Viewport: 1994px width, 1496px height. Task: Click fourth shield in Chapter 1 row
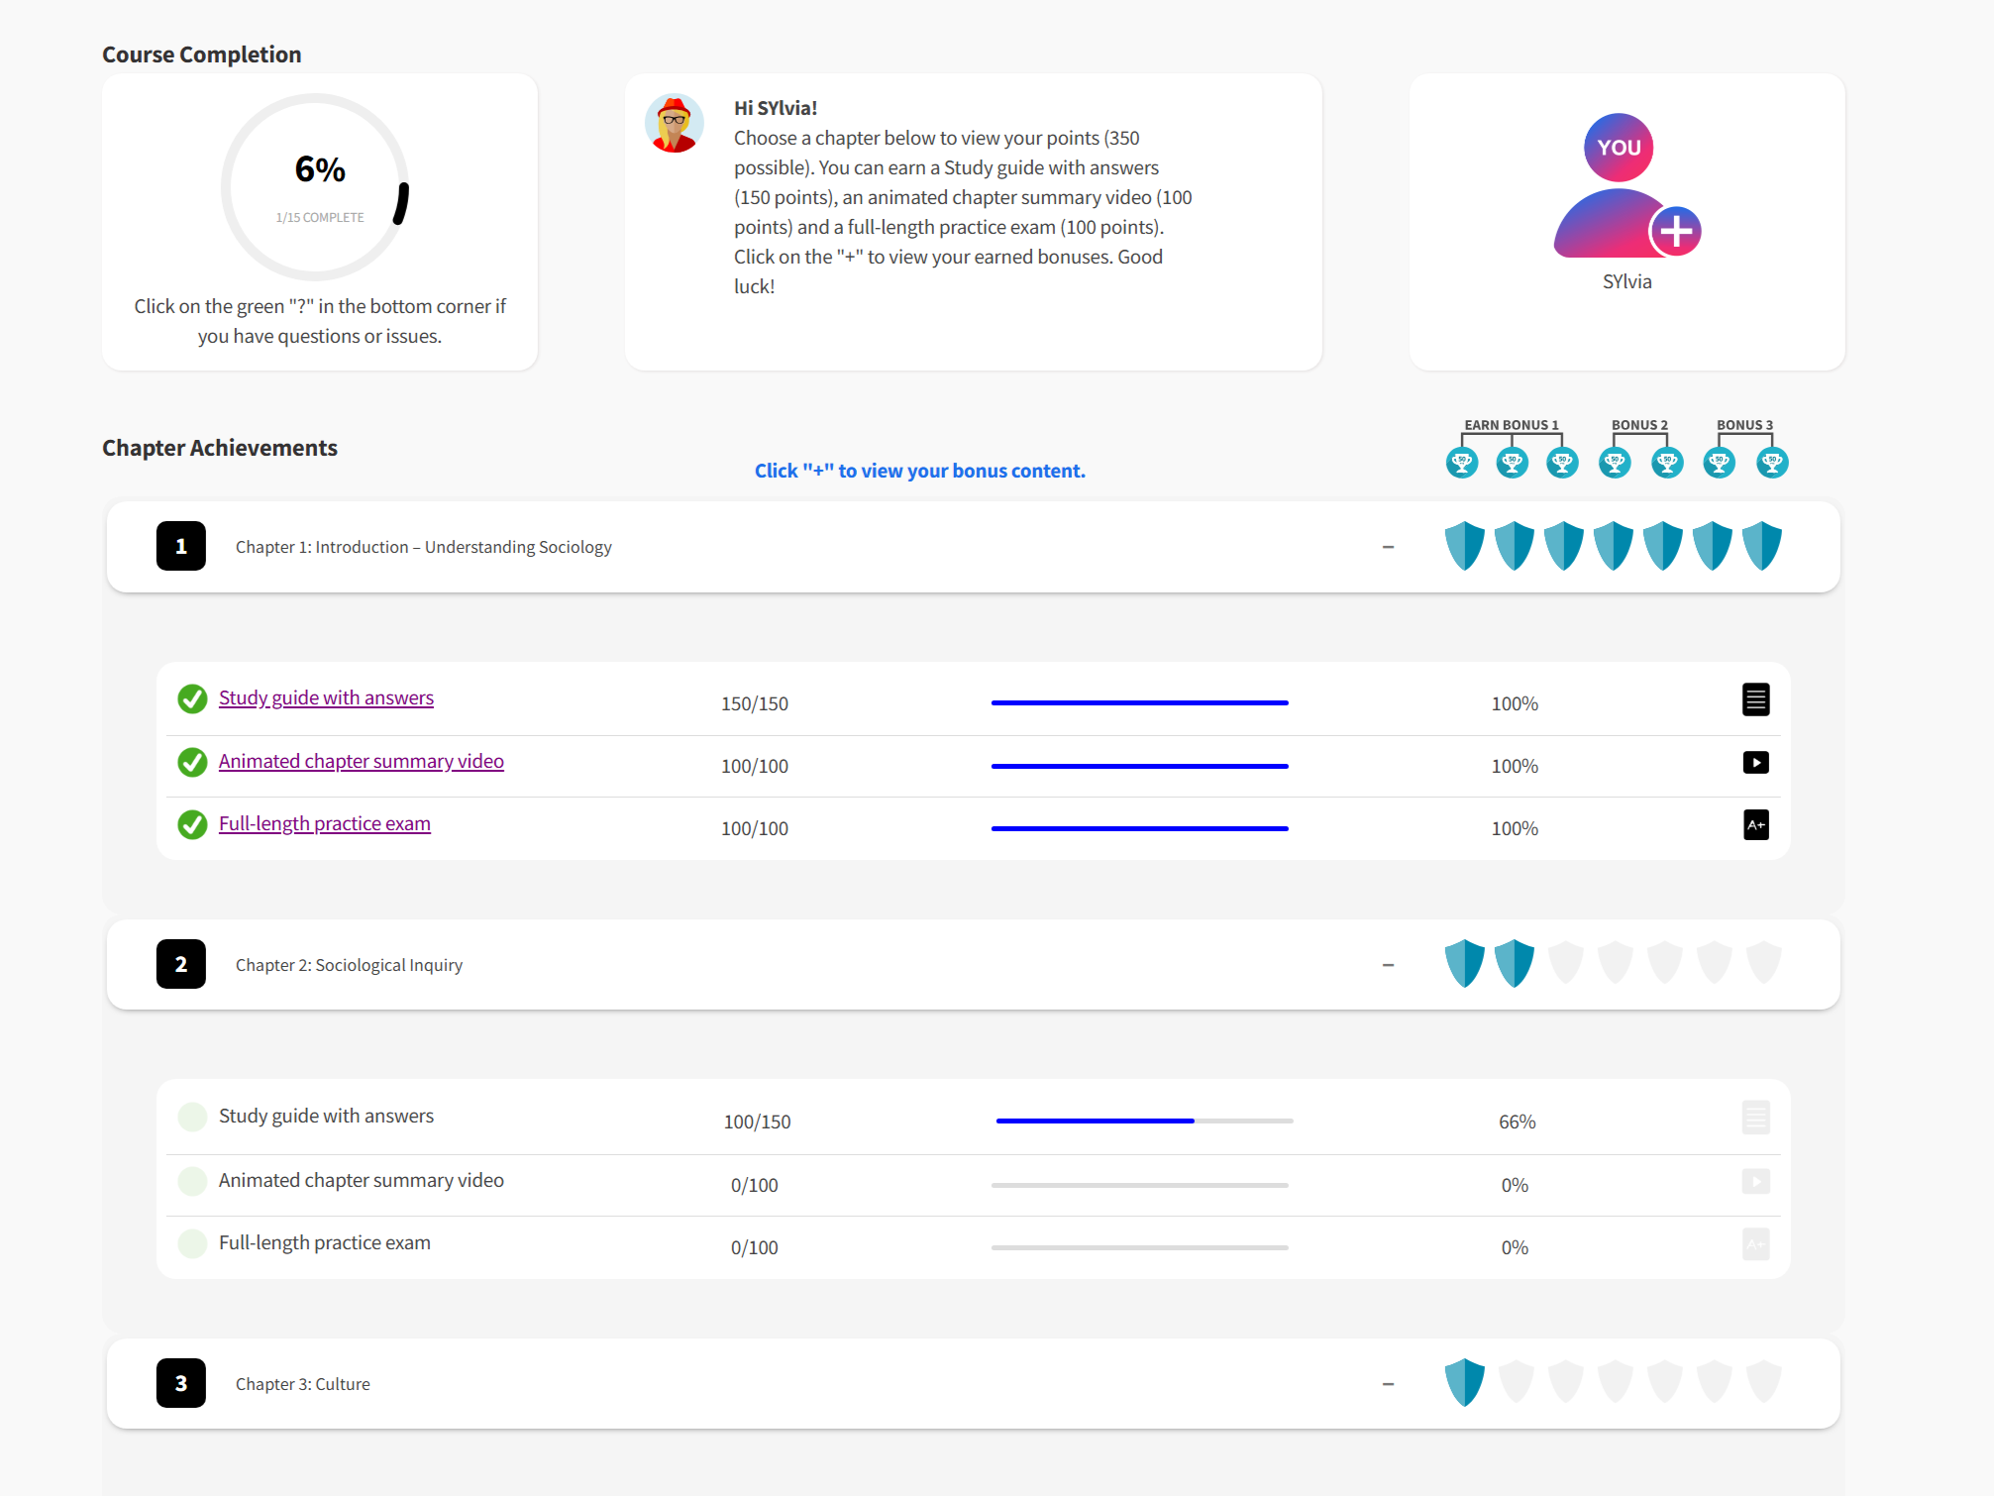(x=1614, y=546)
